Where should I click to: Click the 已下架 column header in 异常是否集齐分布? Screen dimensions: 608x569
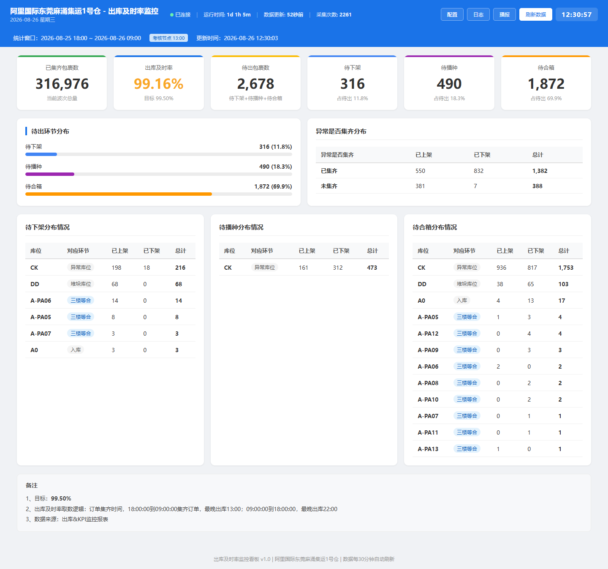click(482, 155)
